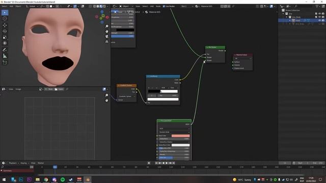Select the Measure tool in viewport toolbar
Viewport: 326px width, 183px height.
(5, 56)
